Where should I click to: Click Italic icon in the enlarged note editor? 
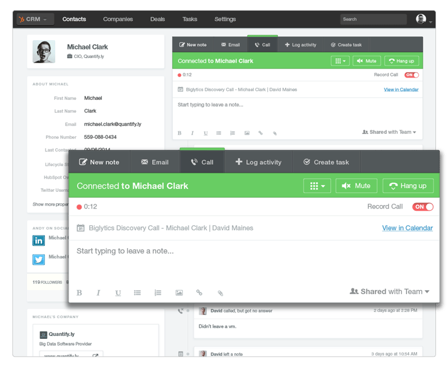coord(98,293)
